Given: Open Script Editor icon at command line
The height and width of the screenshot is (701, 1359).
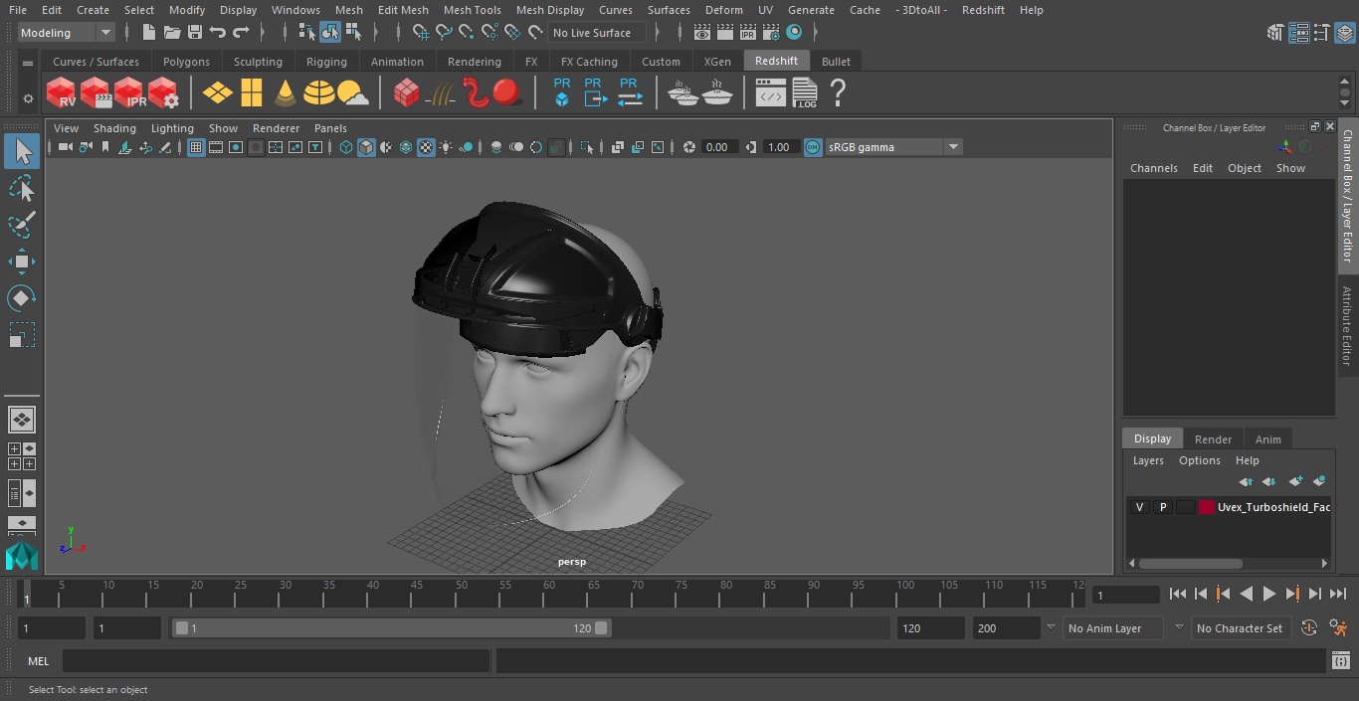Looking at the screenshot, I should pyautogui.click(x=1340, y=661).
